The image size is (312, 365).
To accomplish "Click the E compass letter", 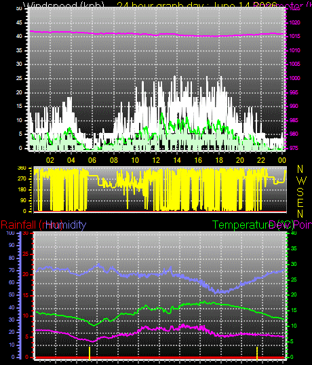I will [x=300, y=203].
